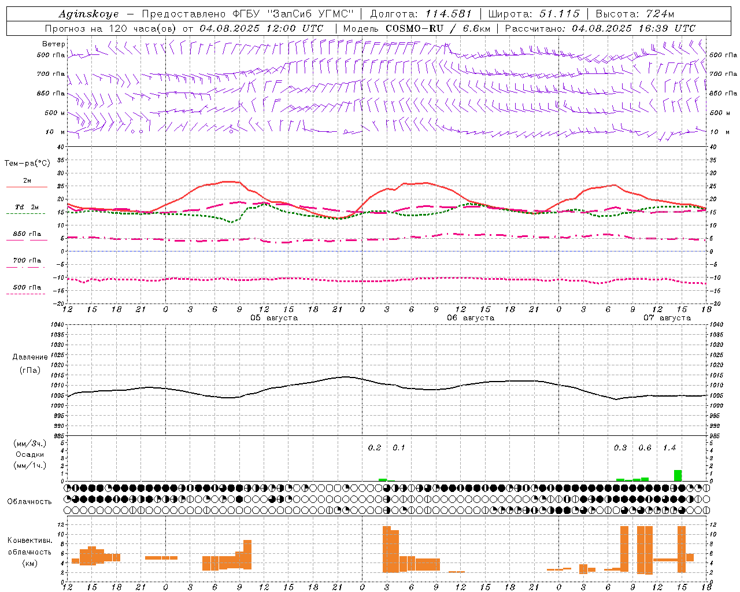This screenshot has width=740, height=592.
Task: Click the precipitation value 0.2
Action: [x=375, y=448]
